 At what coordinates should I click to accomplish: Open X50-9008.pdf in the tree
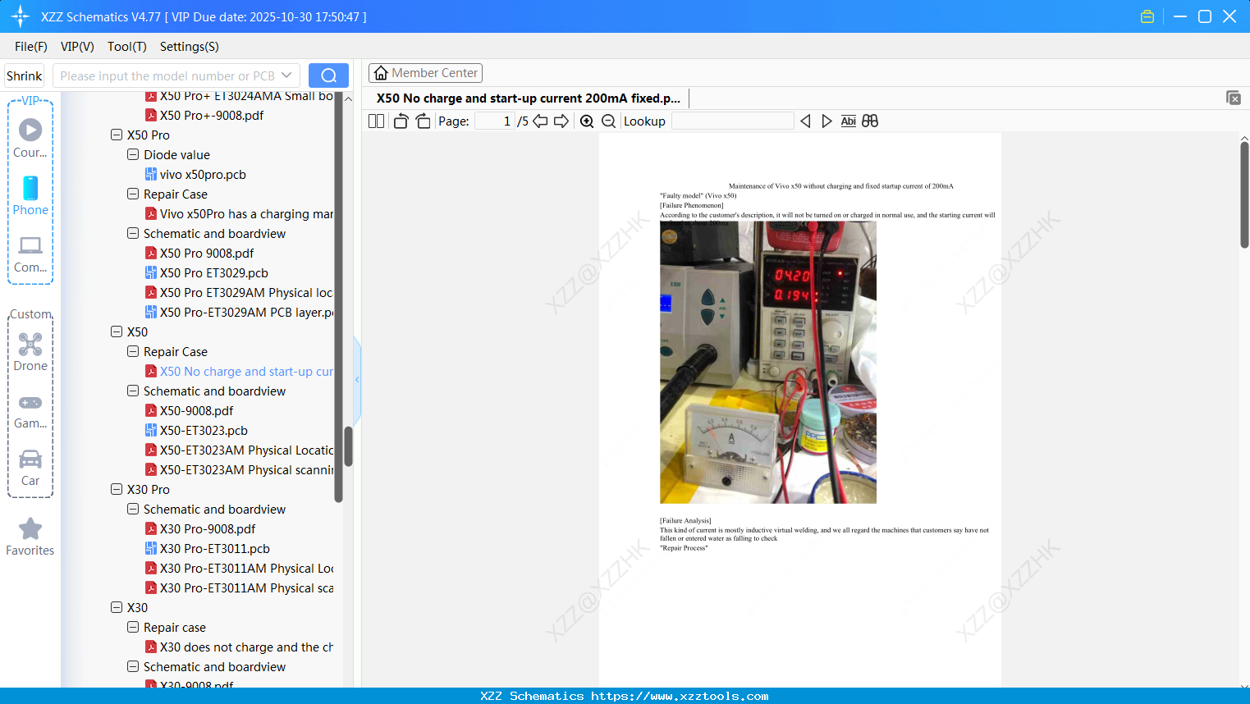tap(196, 411)
